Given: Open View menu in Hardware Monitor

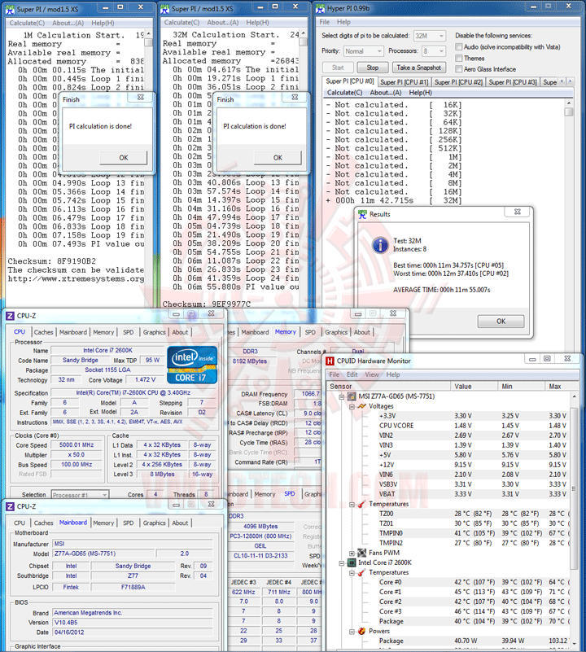Looking at the screenshot, I should coord(372,374).
